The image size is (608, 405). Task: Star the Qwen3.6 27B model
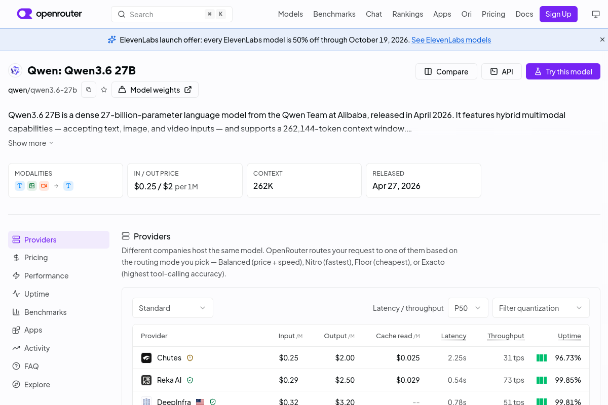point(104,90)
